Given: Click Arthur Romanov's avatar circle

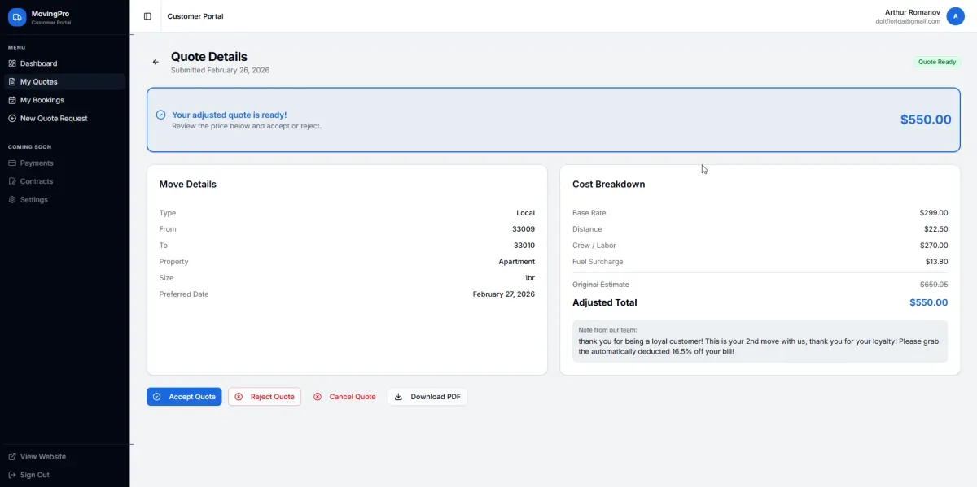Looking at the screenshot, I should 955,15.
